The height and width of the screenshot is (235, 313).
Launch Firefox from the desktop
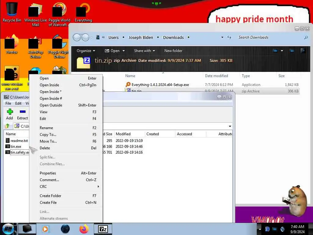[x=12, y=44]
